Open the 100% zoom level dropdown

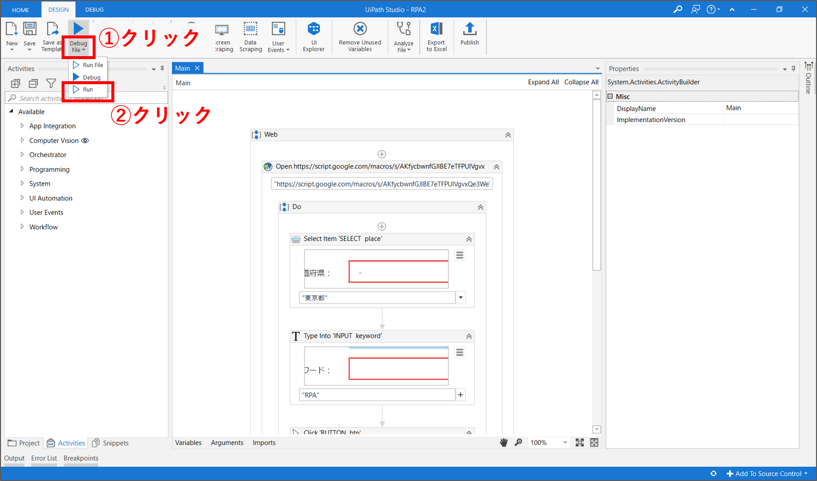565,443
